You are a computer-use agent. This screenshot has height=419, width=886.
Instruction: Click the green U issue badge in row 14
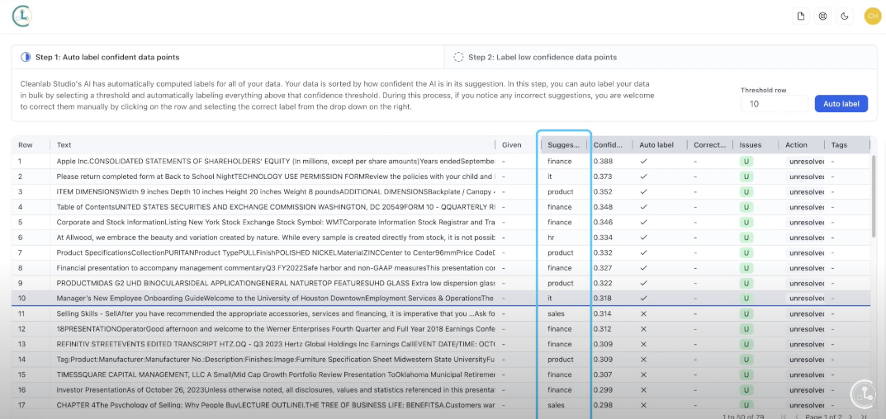pos(746,360)
